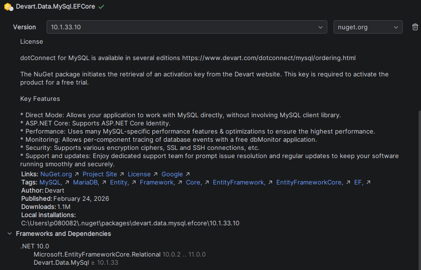This screenshot has height=270, width=421.
Task: Click the License heading in description
Action: 31,42
